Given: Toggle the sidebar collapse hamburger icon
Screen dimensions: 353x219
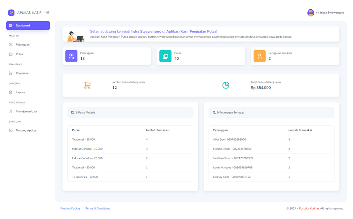Looking at the screenshot, I should click(47, 13).
